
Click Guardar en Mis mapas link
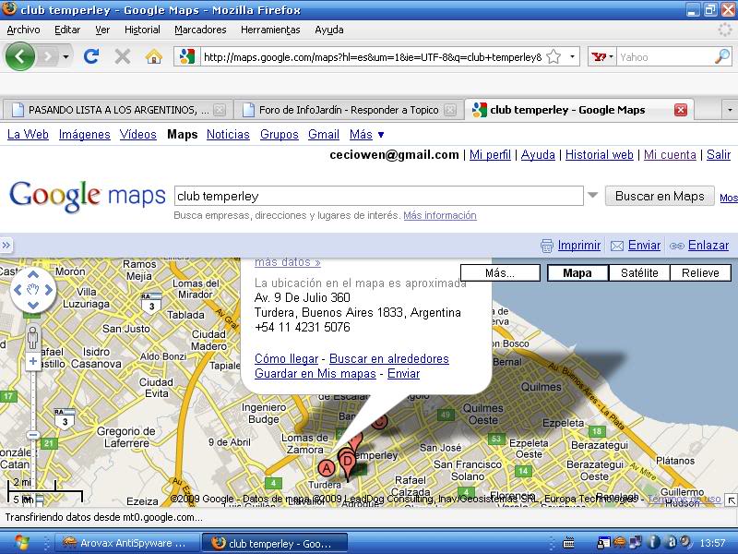click(x=315, y=374)
